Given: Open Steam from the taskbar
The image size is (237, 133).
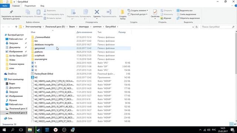Looking at the screenshot, I should 39,130.
